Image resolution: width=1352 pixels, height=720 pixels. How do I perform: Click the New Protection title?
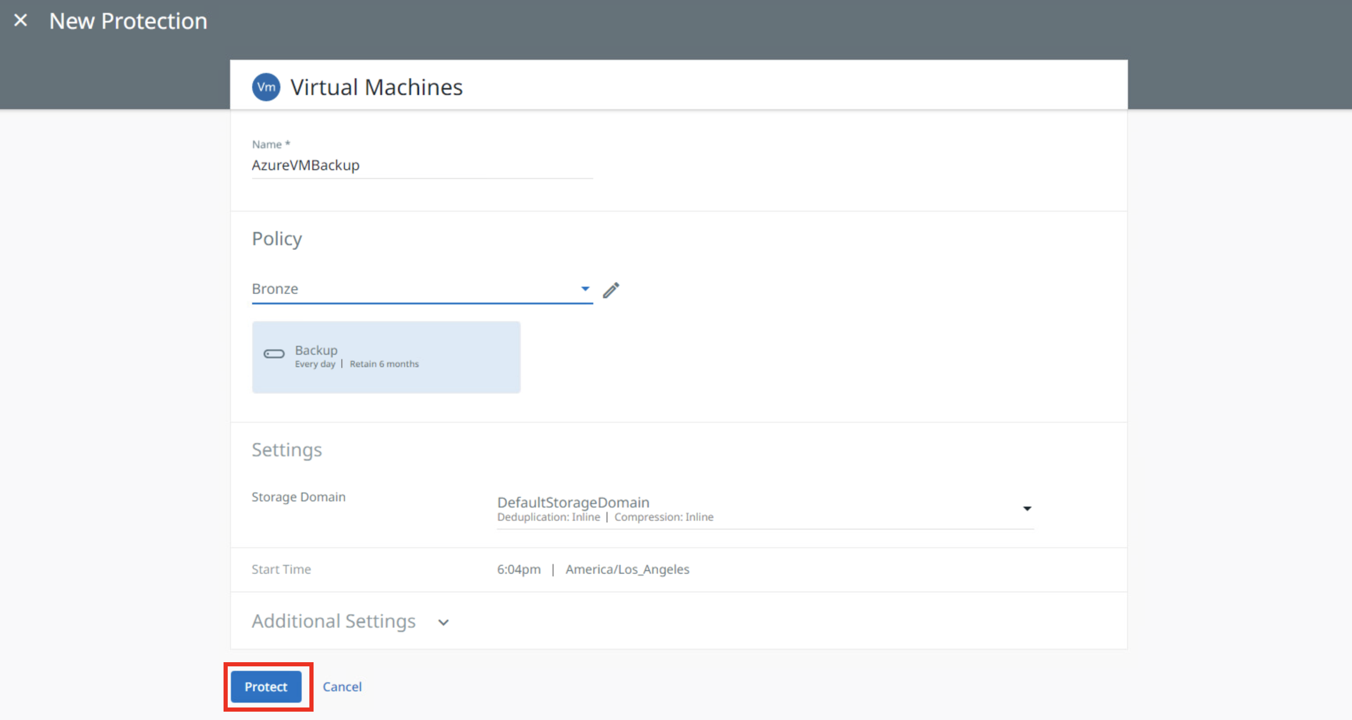tap(128, 21)
